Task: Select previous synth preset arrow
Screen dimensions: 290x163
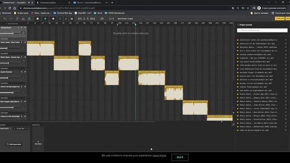Action: [x=14, y=129]
